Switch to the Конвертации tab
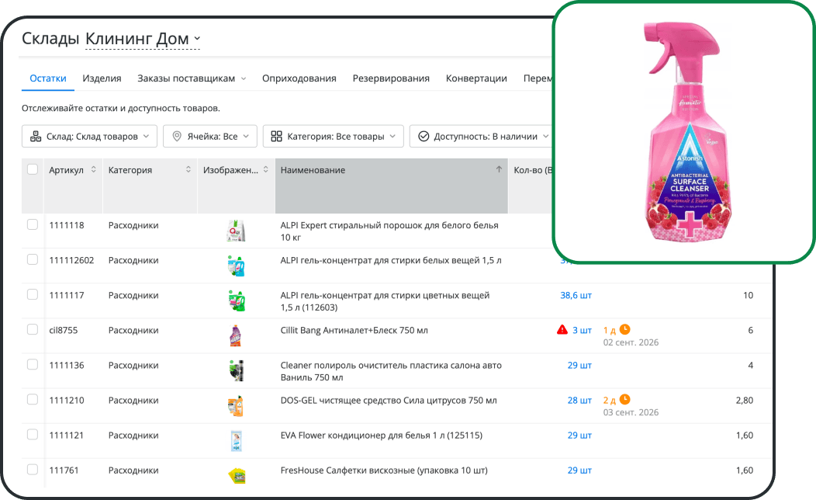Image resolution: width=816 pixels, height=500 pixels. [x=476, y=78]
